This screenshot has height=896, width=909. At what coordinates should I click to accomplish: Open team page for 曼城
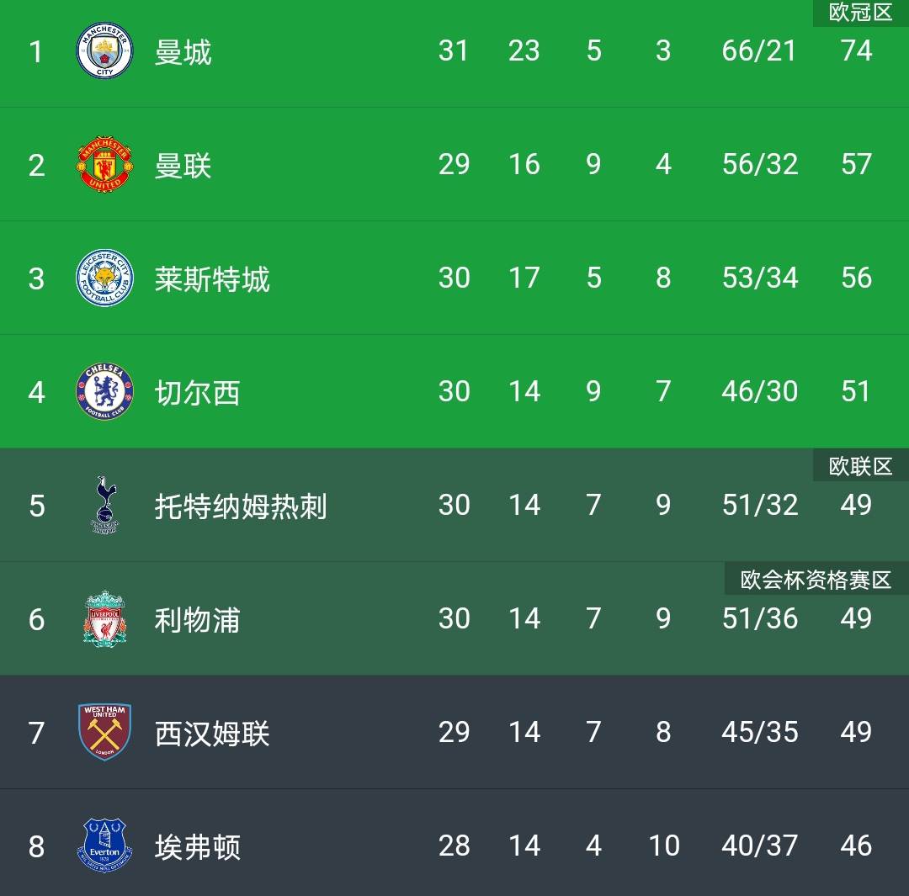tap(183, 52)
